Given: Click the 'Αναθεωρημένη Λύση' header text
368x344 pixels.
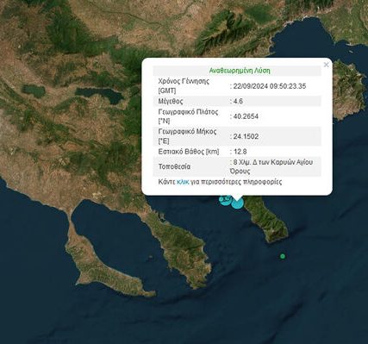Looking at the screenshot, I should coord(240,71).
